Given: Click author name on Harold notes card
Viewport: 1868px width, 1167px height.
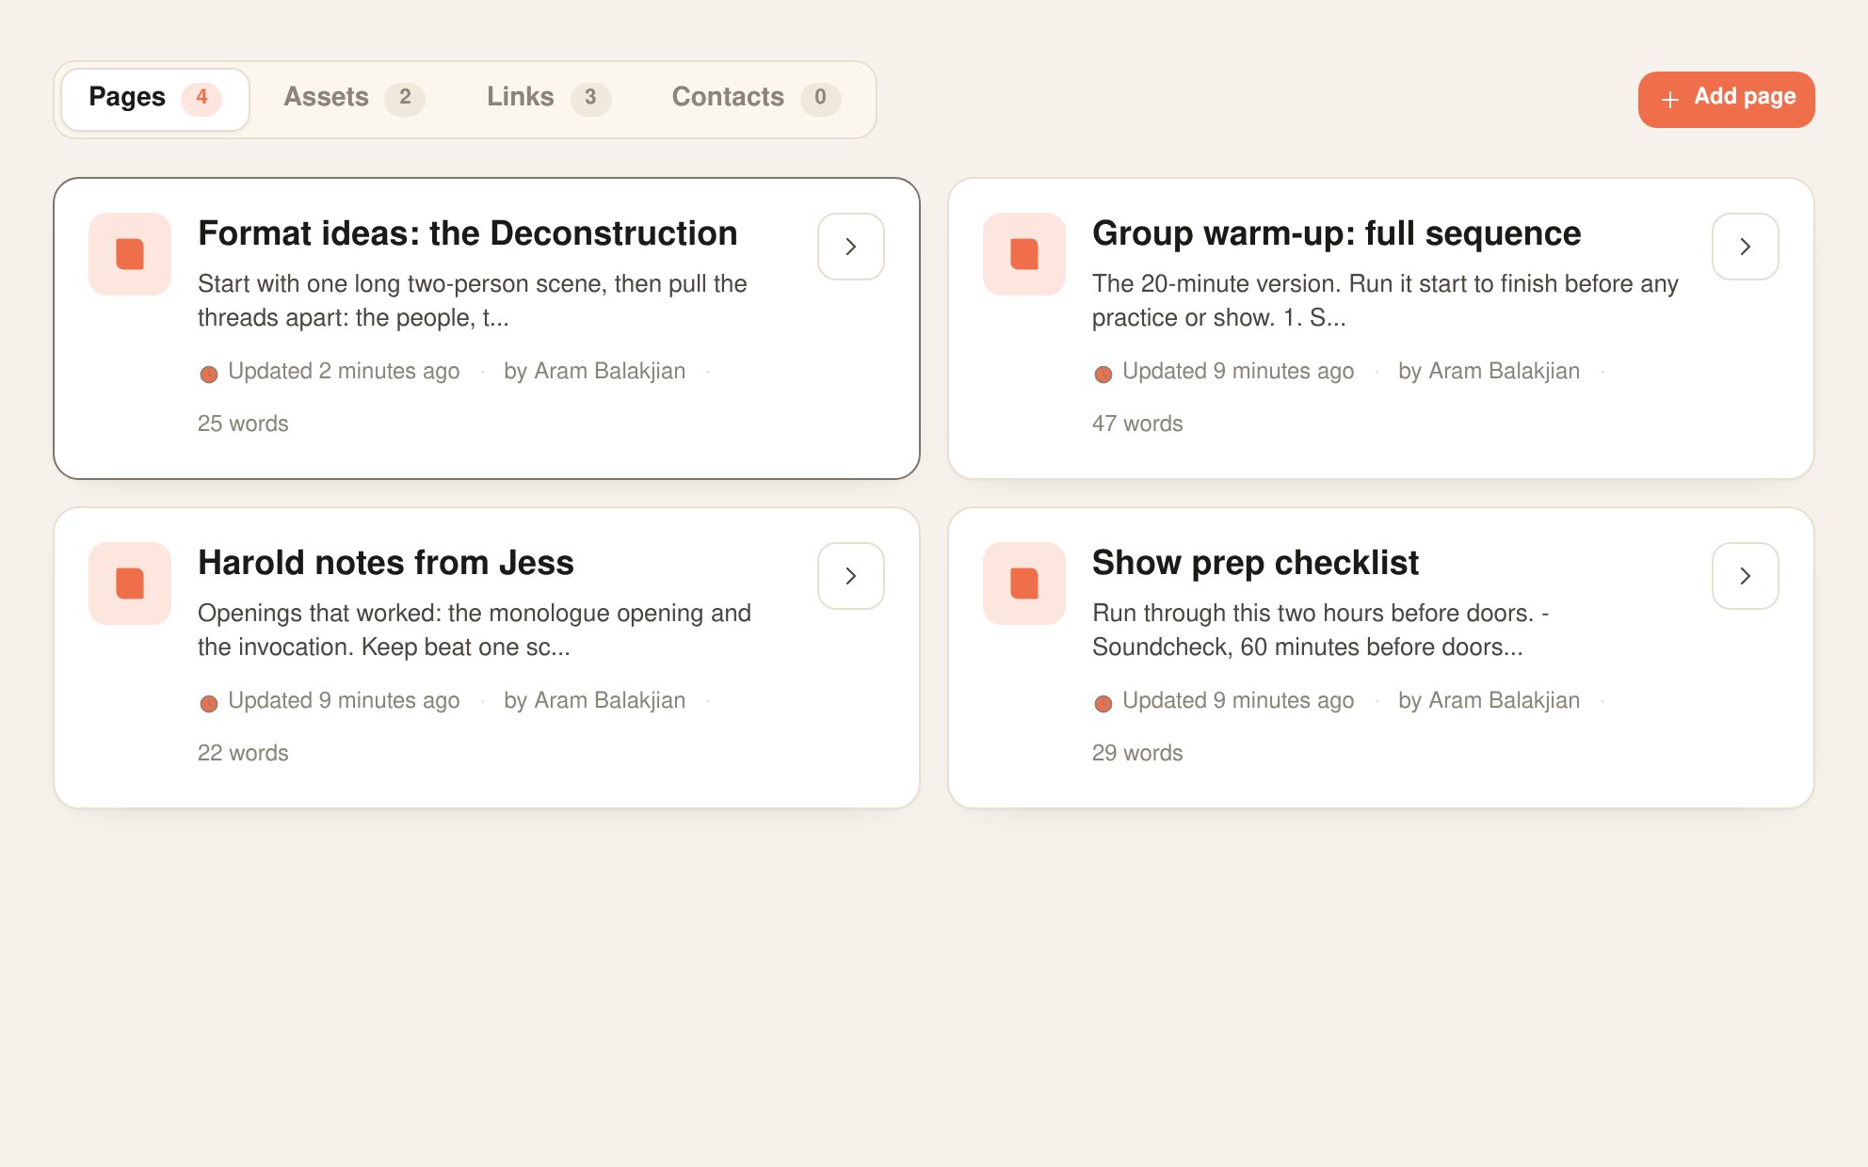Looking at the screenshot, I should pyautogui.click(x=594, y=700).
